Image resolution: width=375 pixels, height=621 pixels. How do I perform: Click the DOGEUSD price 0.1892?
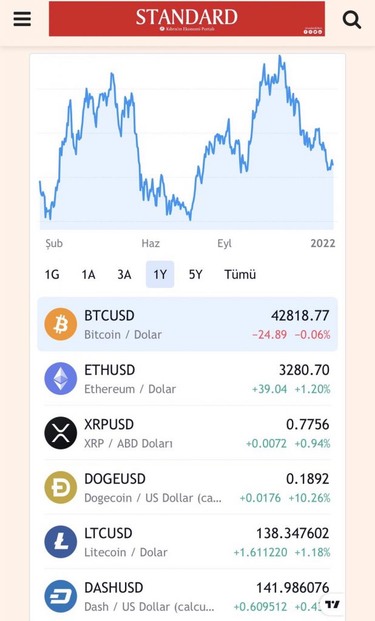point(308,479)
